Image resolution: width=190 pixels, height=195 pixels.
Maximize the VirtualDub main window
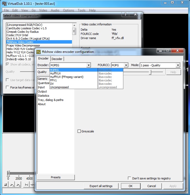[172, 2]
